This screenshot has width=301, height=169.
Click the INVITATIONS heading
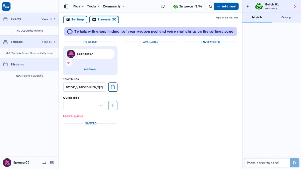[211, 42]
